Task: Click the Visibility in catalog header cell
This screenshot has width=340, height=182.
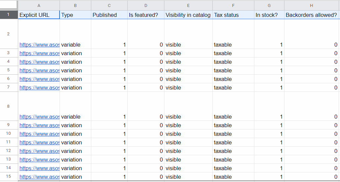Action: (188, 15)
